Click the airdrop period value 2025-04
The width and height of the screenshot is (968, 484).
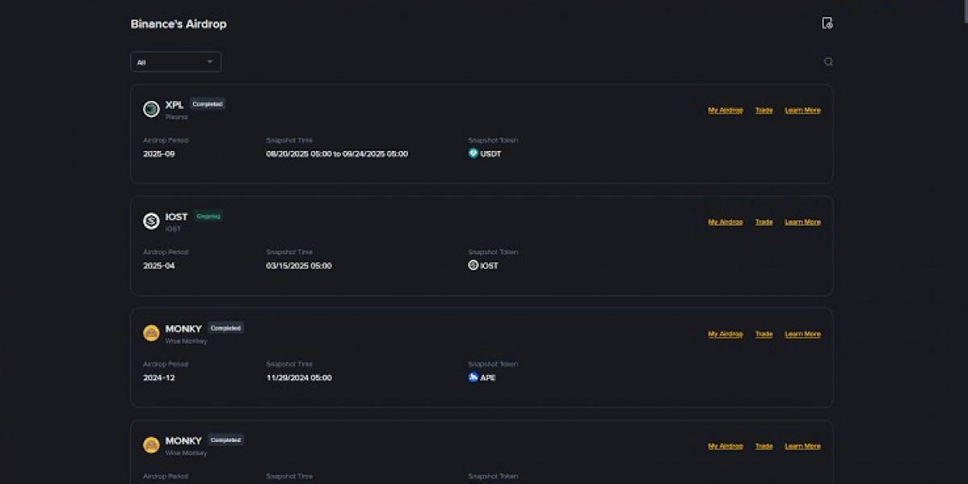159,265
